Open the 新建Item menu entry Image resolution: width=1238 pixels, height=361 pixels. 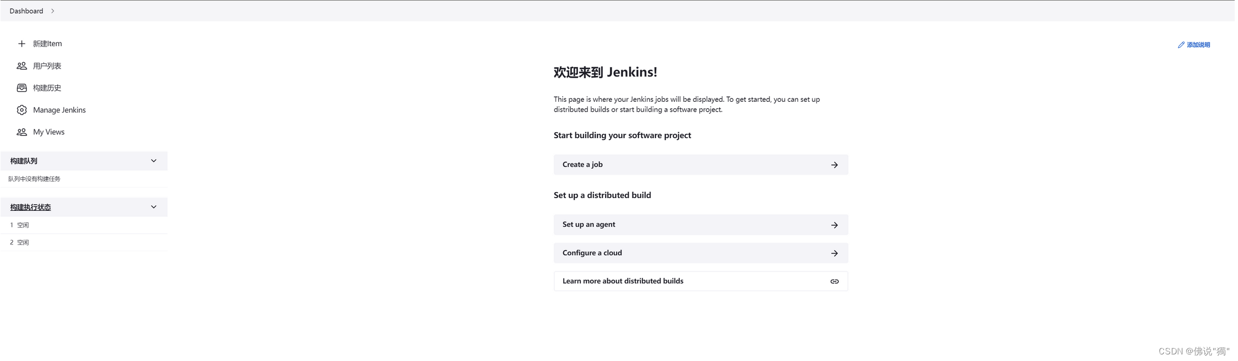(47, 43)
